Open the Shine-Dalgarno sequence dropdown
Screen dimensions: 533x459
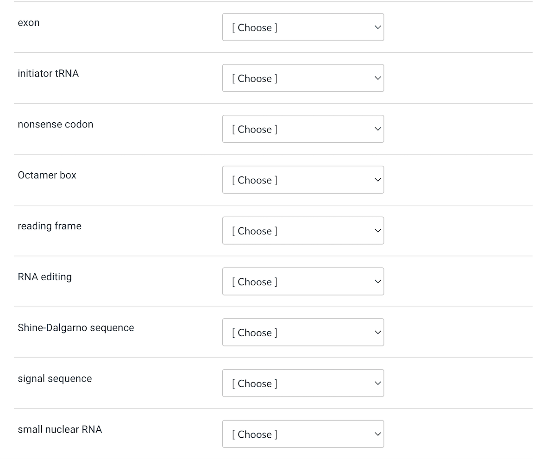tap(303, 333)
